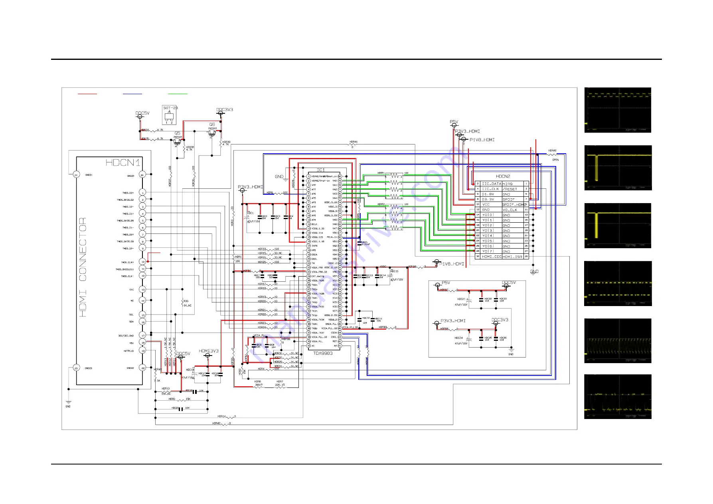Image resolution: width=713 pixels, height=504 pixels.
Task: Click the YC[7] cell in HDCN2
Action: tap(491, 251)
